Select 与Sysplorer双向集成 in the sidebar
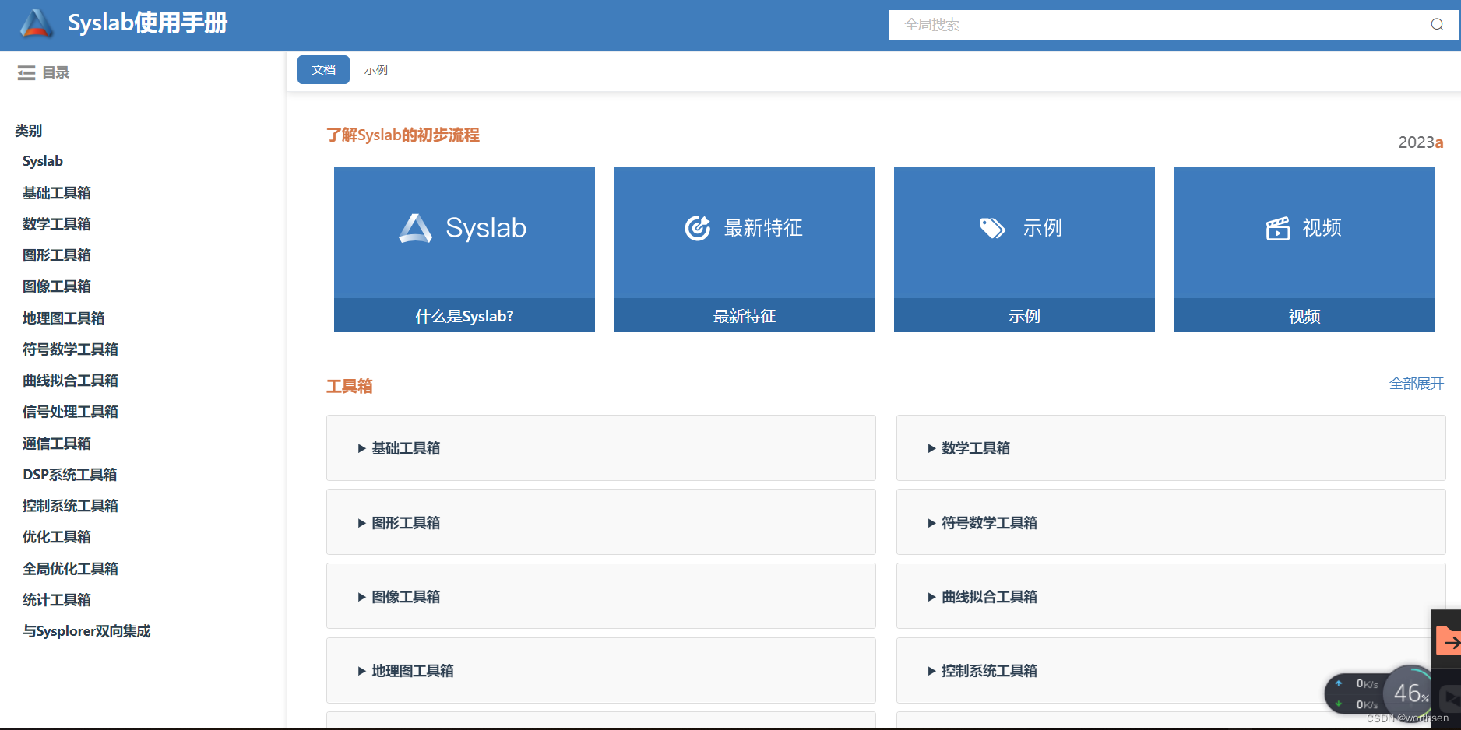This screenshot has width=1461, height=730. tap(86, 631)
